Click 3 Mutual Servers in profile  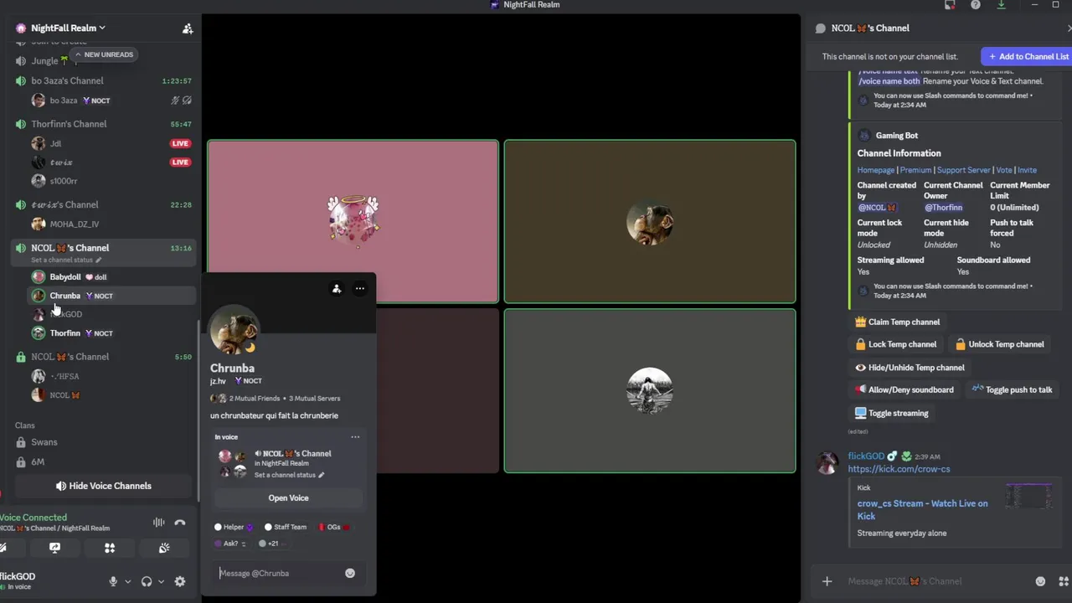tap(314, 399)
